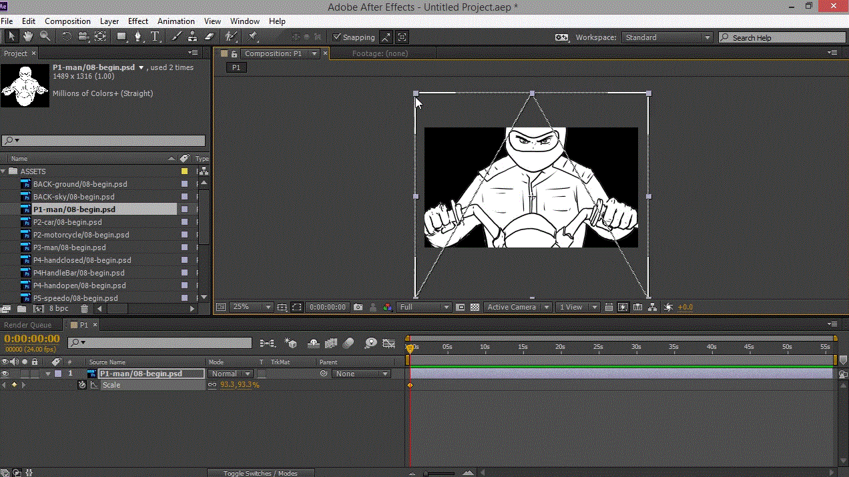849x477 pixels.
Task: Open the Normal blending mode dropdown
Action: [230, 374]
